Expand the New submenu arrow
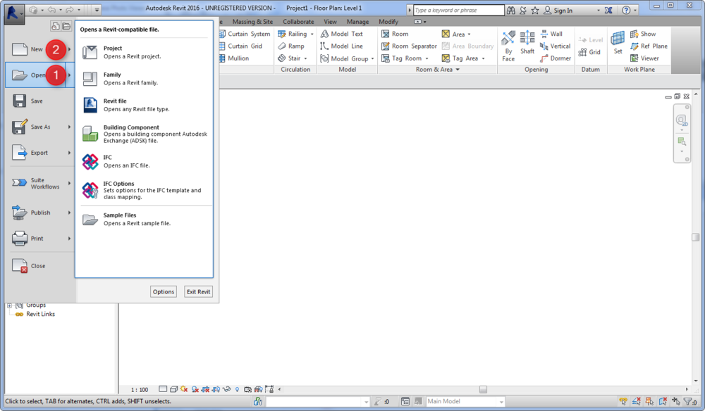 70,49
